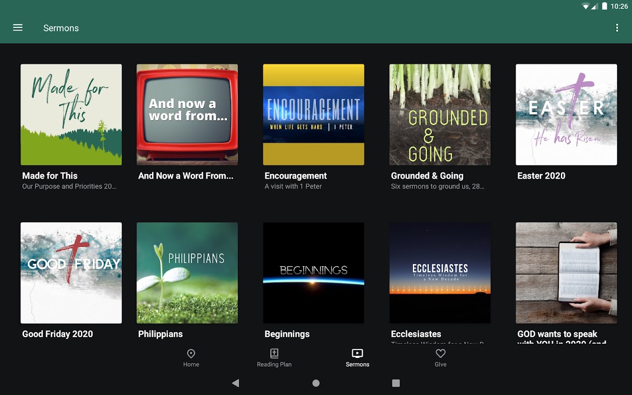This screenshot has height=395, width=632.
Task: Switch to the Home tab label
Action: click(191, 364)
